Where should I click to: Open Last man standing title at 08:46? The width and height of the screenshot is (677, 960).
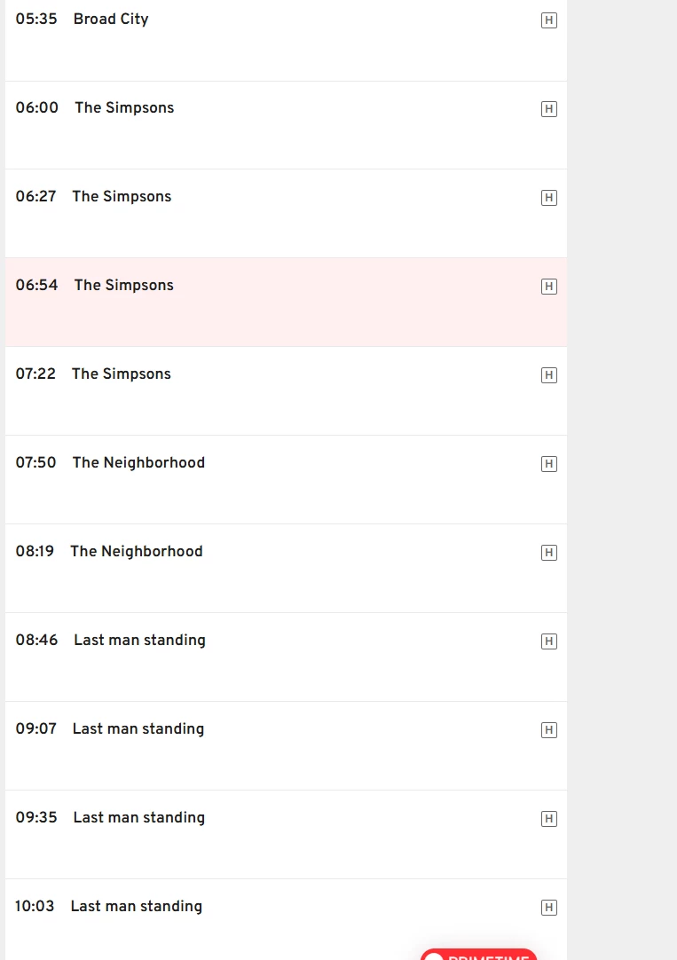click(139, 641)
